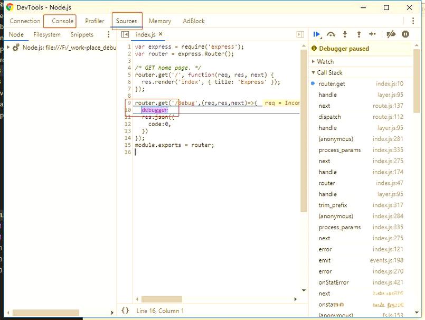Open the DevTools customize menu

[x=413, y=21]
